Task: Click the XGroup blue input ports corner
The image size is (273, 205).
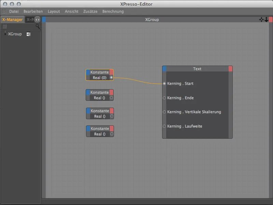Action: [44, 19]
